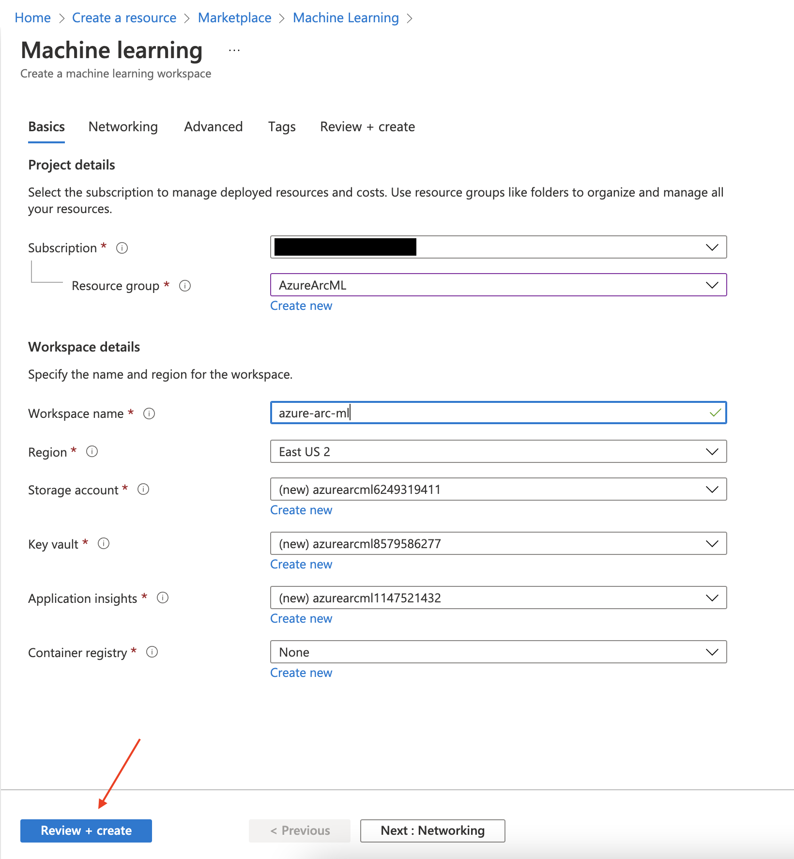Click the blue Review + create button
The height and width of the screenshot is (859, 794).
86,831
